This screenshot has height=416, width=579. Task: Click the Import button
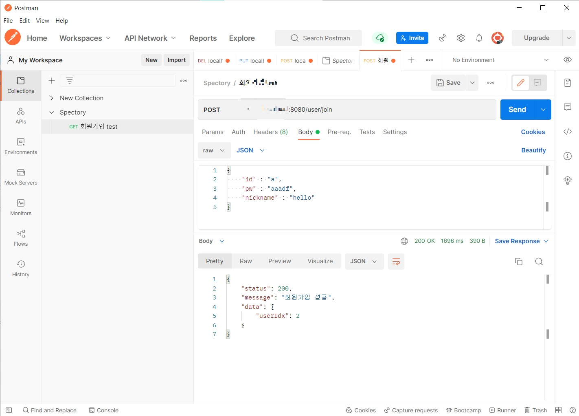(177, 60)
